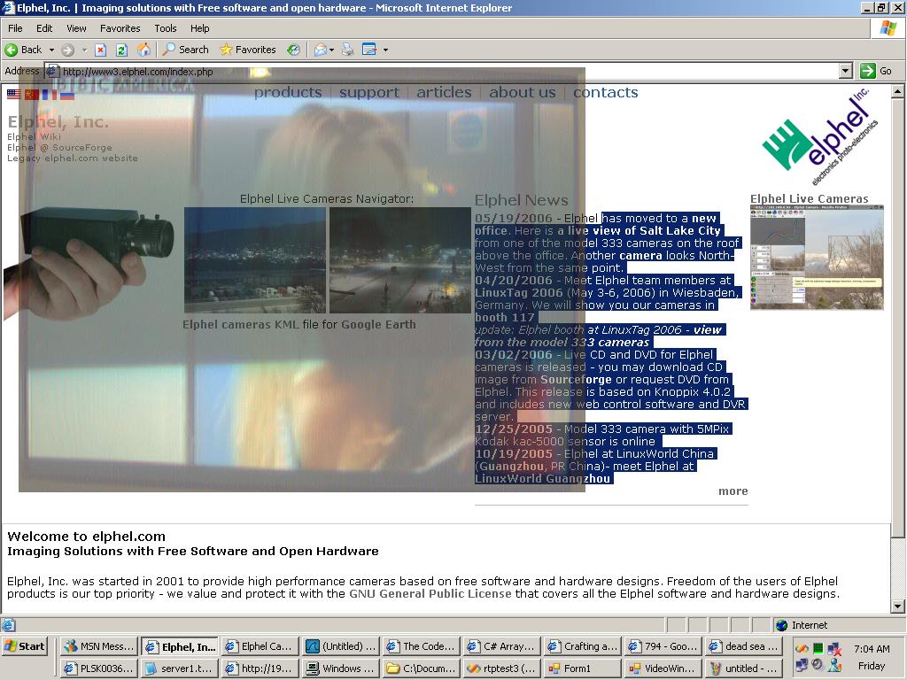Open the GNU General Public License link

[x=430, y=593]
